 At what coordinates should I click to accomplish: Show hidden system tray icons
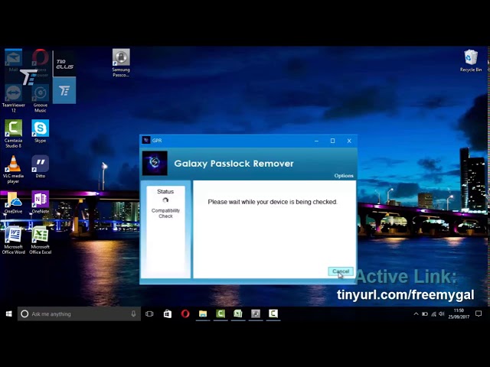tap(416, 313)
